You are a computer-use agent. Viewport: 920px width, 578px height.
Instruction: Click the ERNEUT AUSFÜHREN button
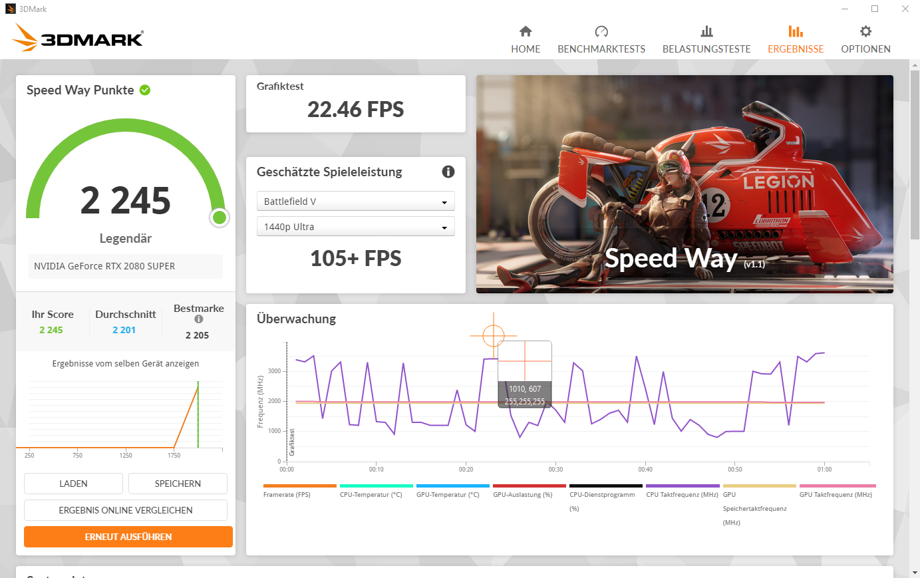(128, 537)
